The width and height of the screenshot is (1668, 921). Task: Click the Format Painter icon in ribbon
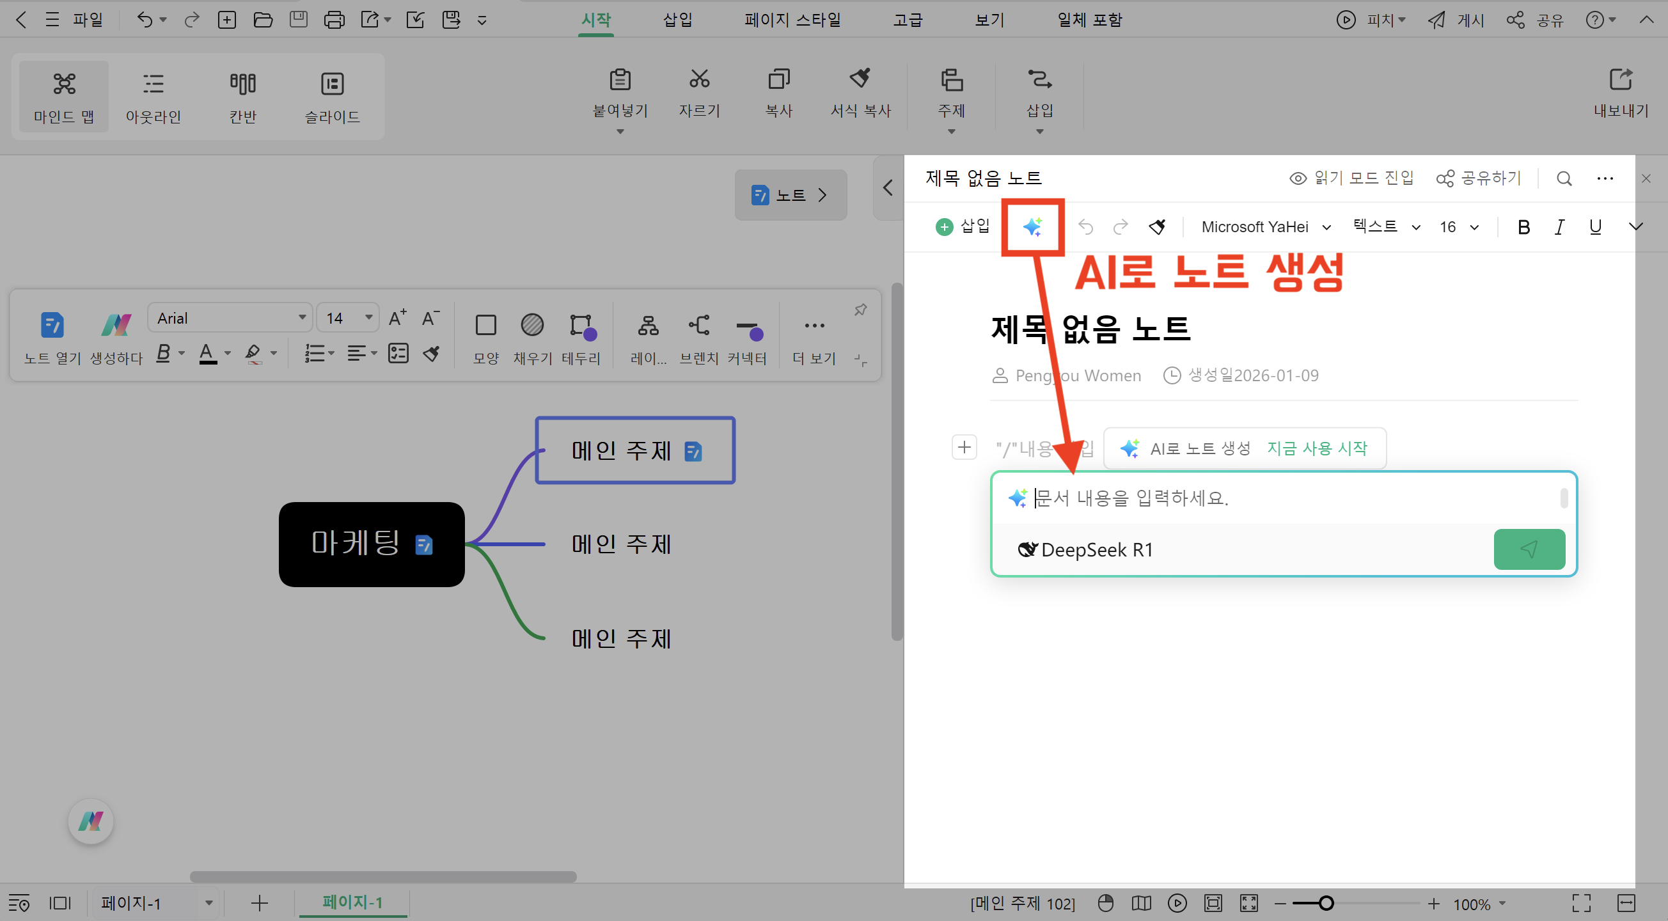point(860,79)
